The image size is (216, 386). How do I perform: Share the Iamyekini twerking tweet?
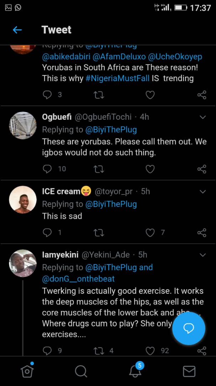pos(201,351)
